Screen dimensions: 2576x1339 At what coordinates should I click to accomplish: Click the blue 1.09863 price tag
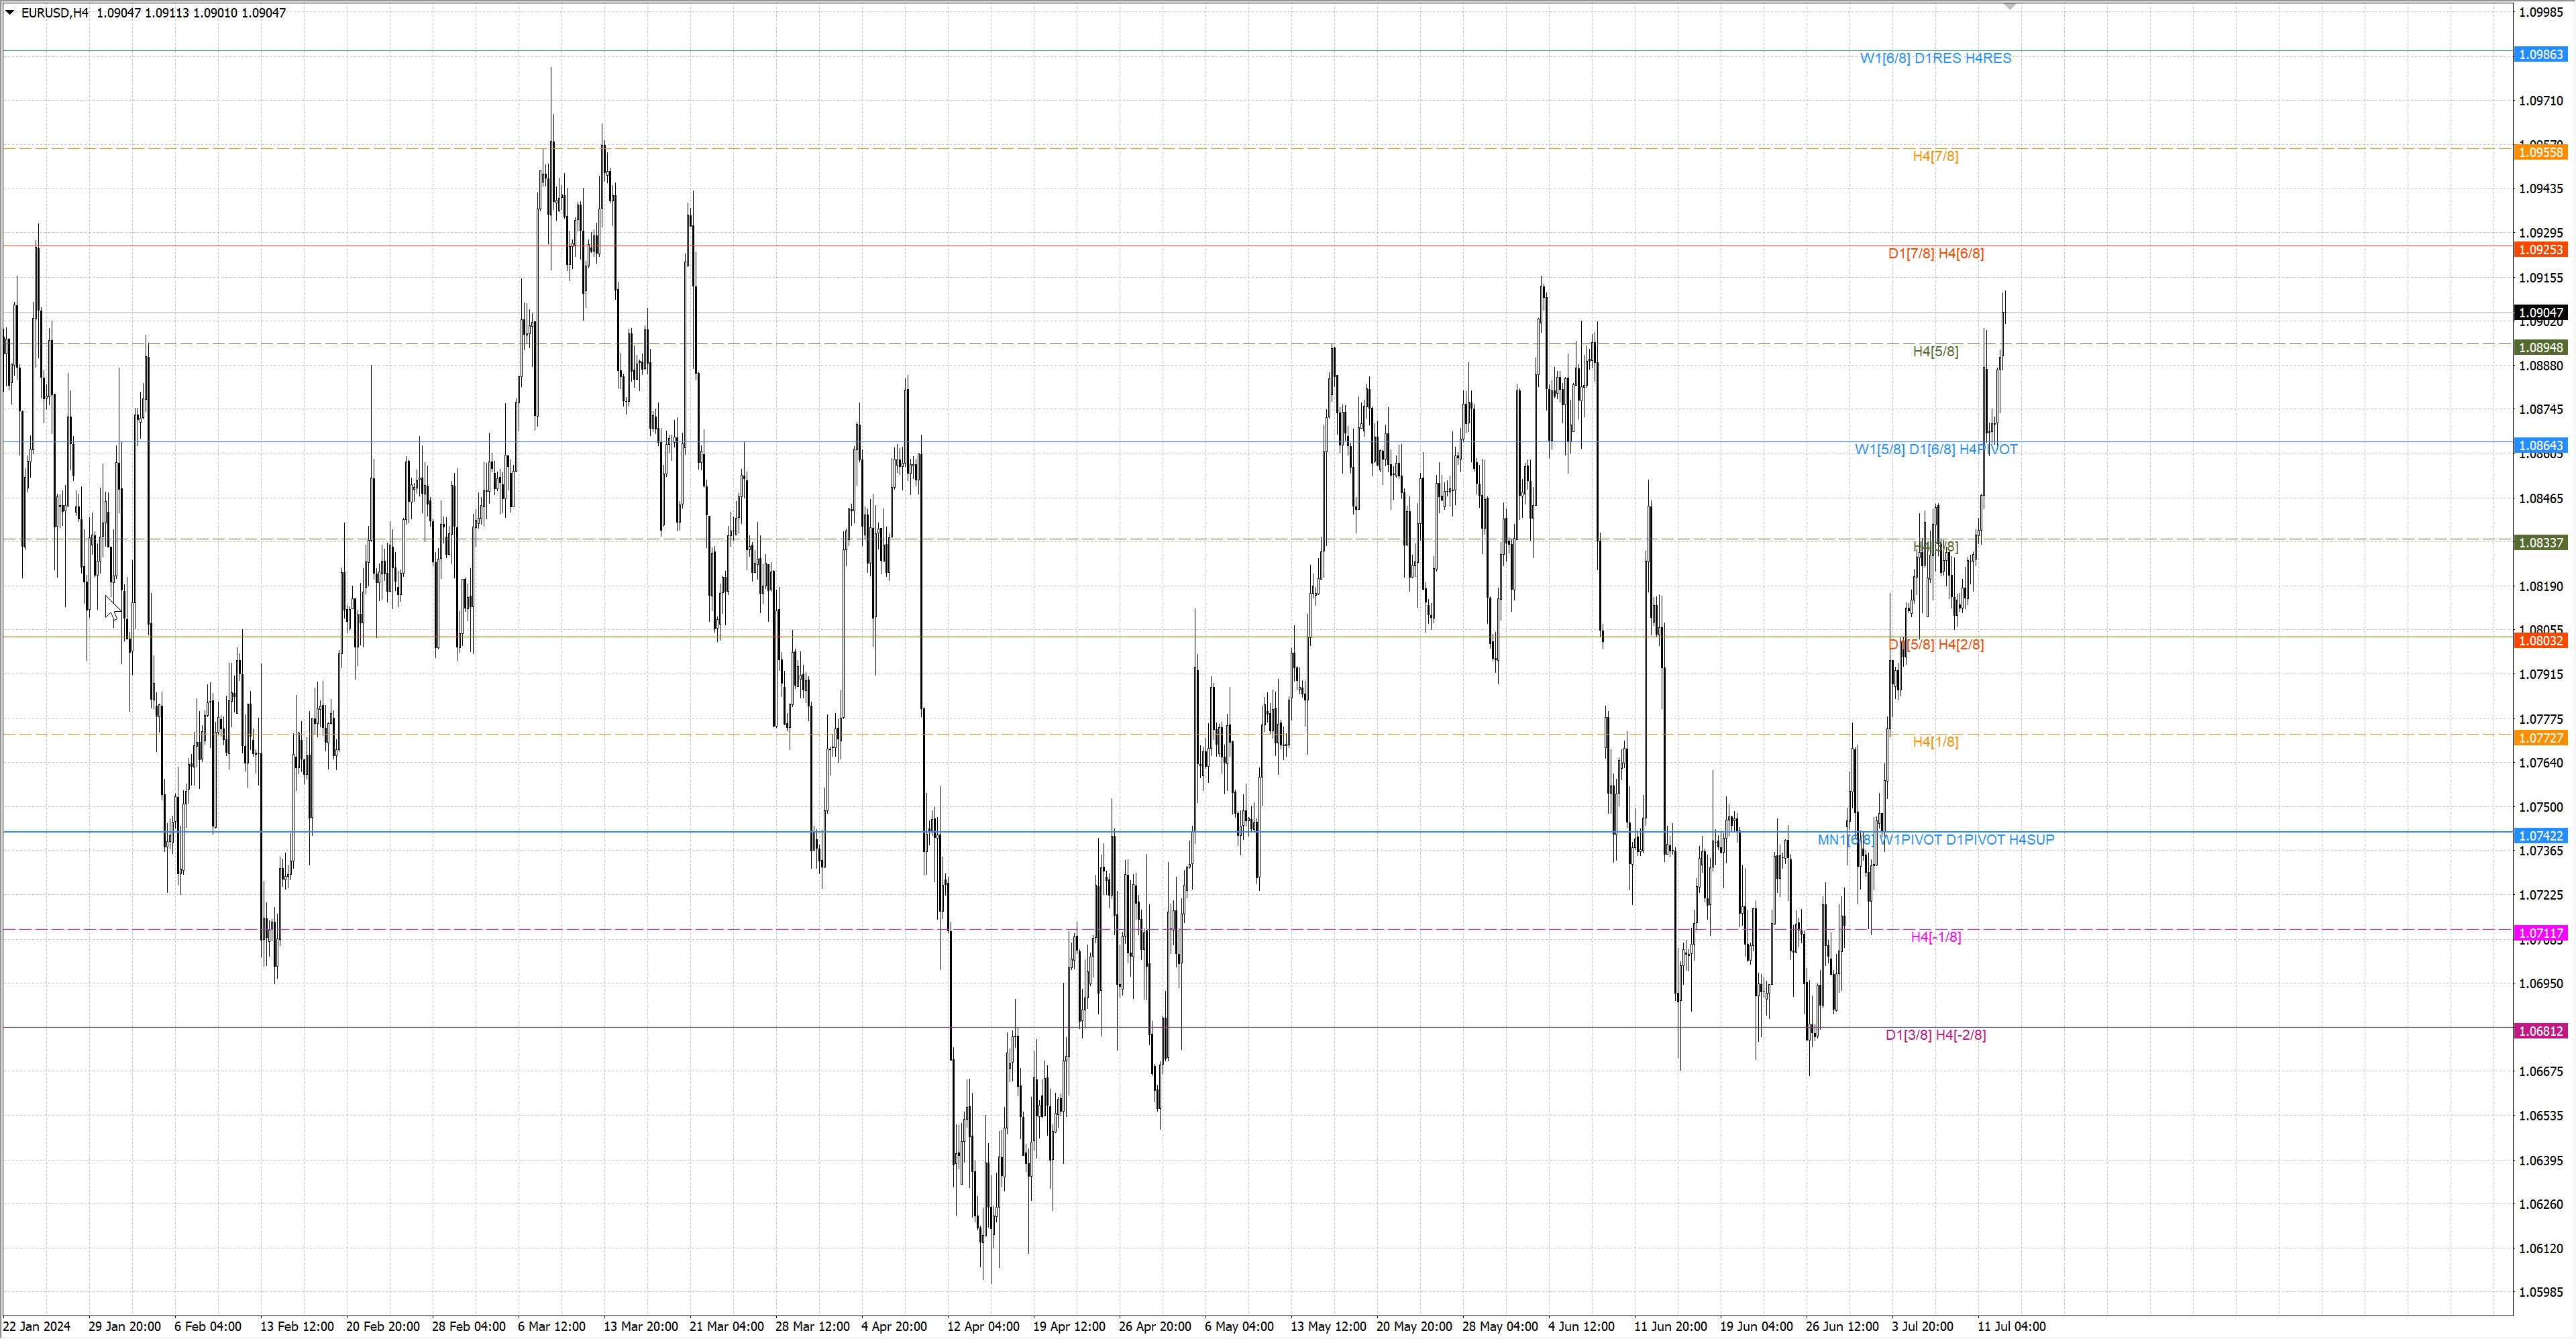click(2540, 55)
